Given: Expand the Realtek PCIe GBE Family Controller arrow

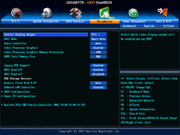Looking at the screenshot, I should 2,105.
